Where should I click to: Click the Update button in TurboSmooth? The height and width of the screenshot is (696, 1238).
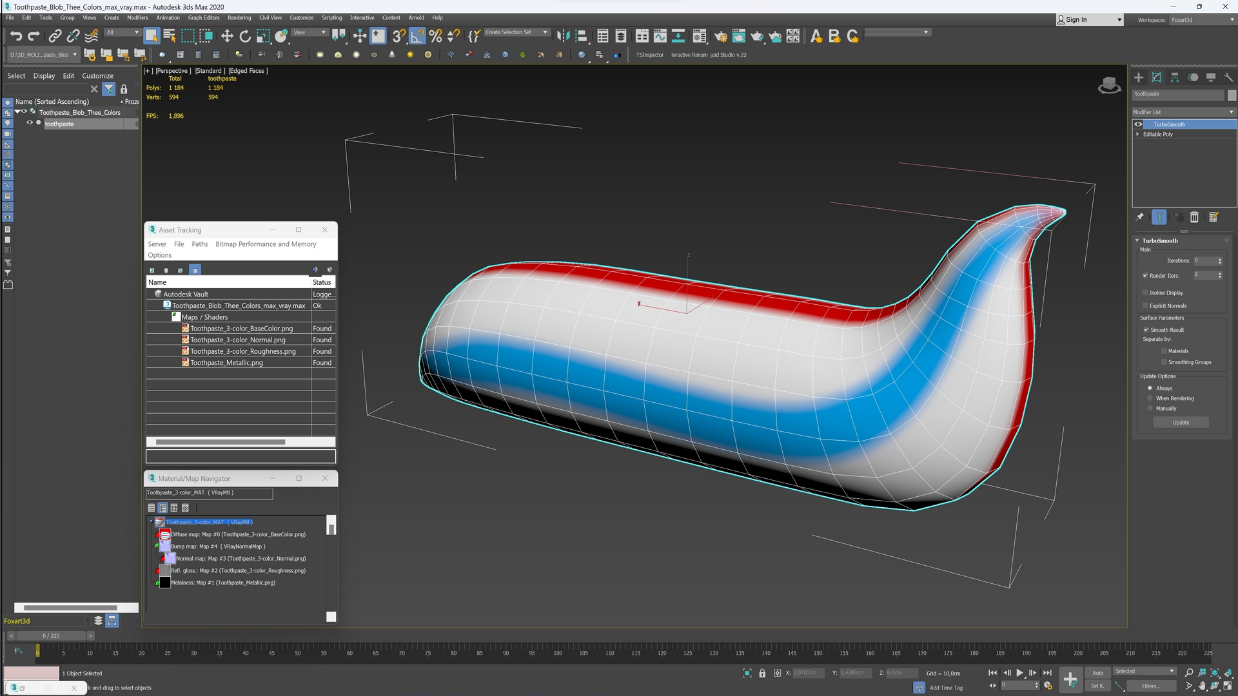(x=1181, y=422)
